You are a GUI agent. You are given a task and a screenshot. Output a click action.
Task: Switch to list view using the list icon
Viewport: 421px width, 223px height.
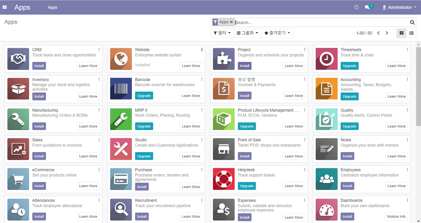pos(411,33)
